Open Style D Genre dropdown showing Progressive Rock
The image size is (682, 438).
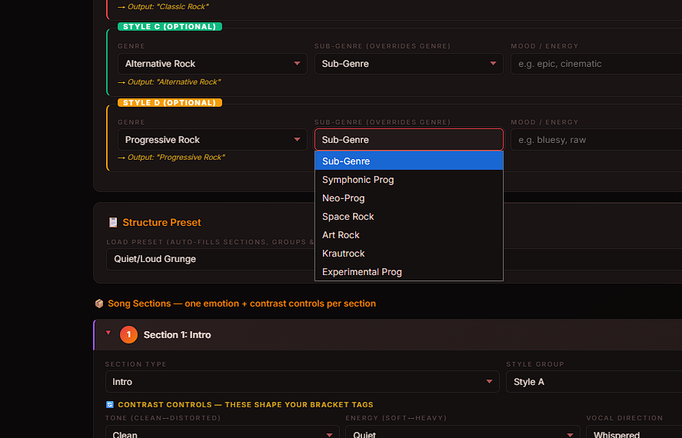(x=212, y=140)
